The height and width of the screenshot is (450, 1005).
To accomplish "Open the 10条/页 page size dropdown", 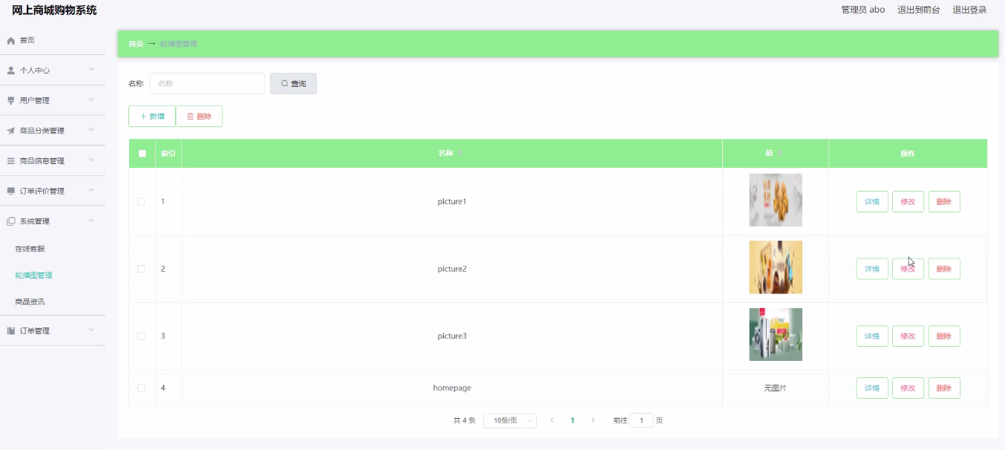I will [510, 420].
